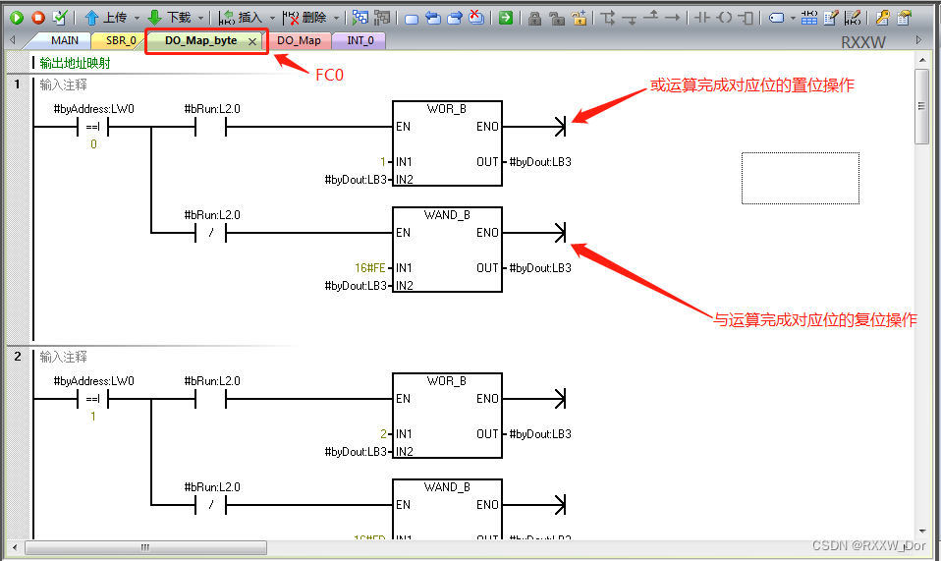Insert a contact from the toolbar

(x=701, y=18)
